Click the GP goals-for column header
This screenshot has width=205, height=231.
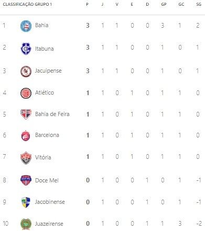(x=164, y=4)
